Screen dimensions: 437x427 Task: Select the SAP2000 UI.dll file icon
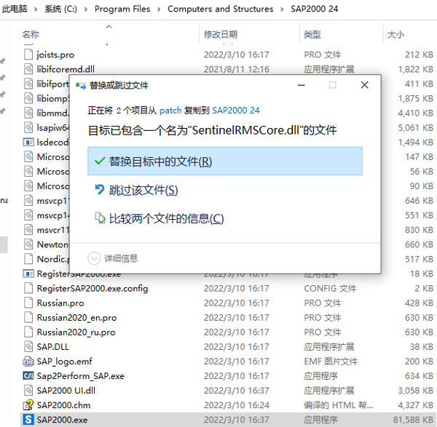tap(28, 390)
